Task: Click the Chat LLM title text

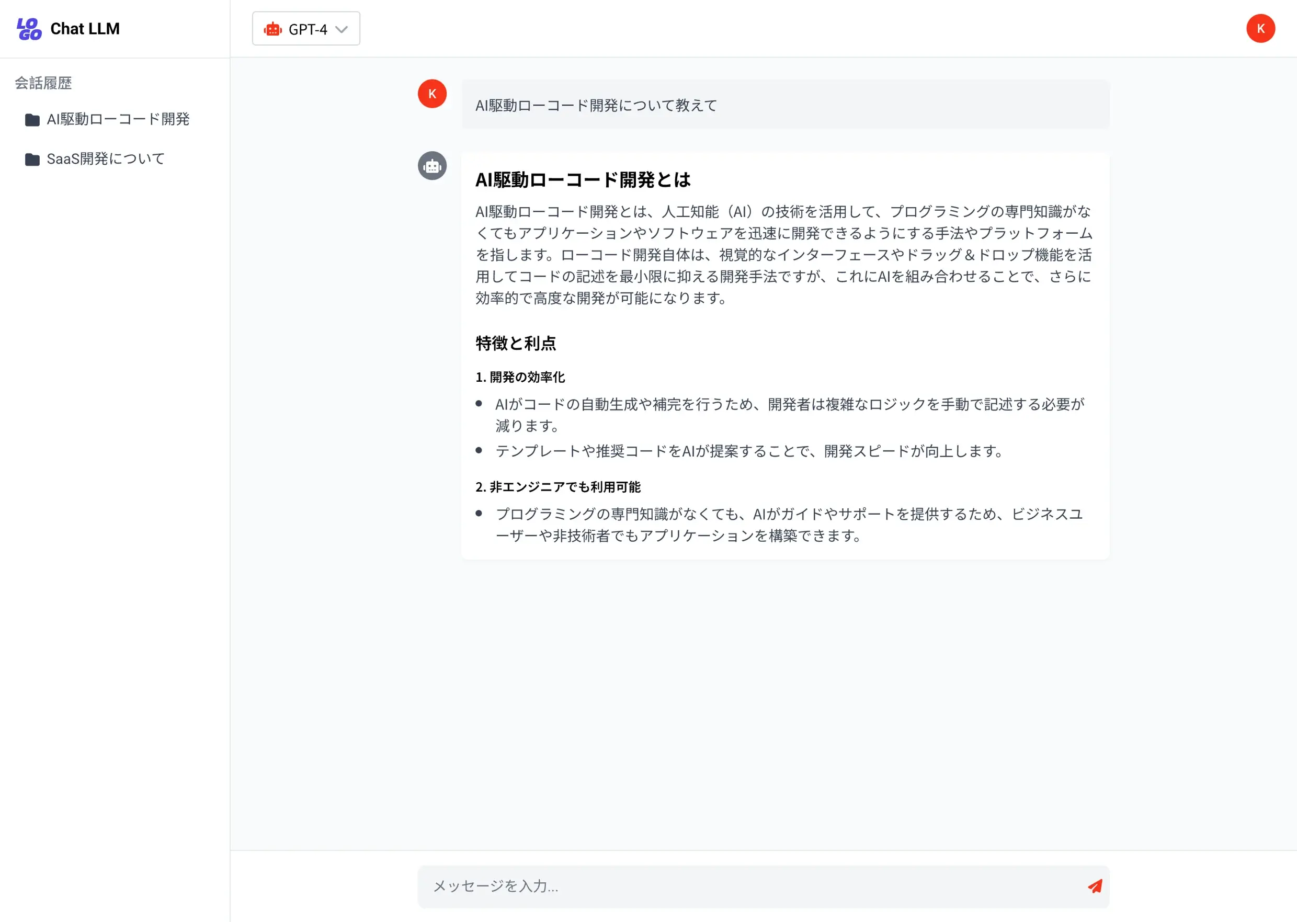Action: click(85, 28)
